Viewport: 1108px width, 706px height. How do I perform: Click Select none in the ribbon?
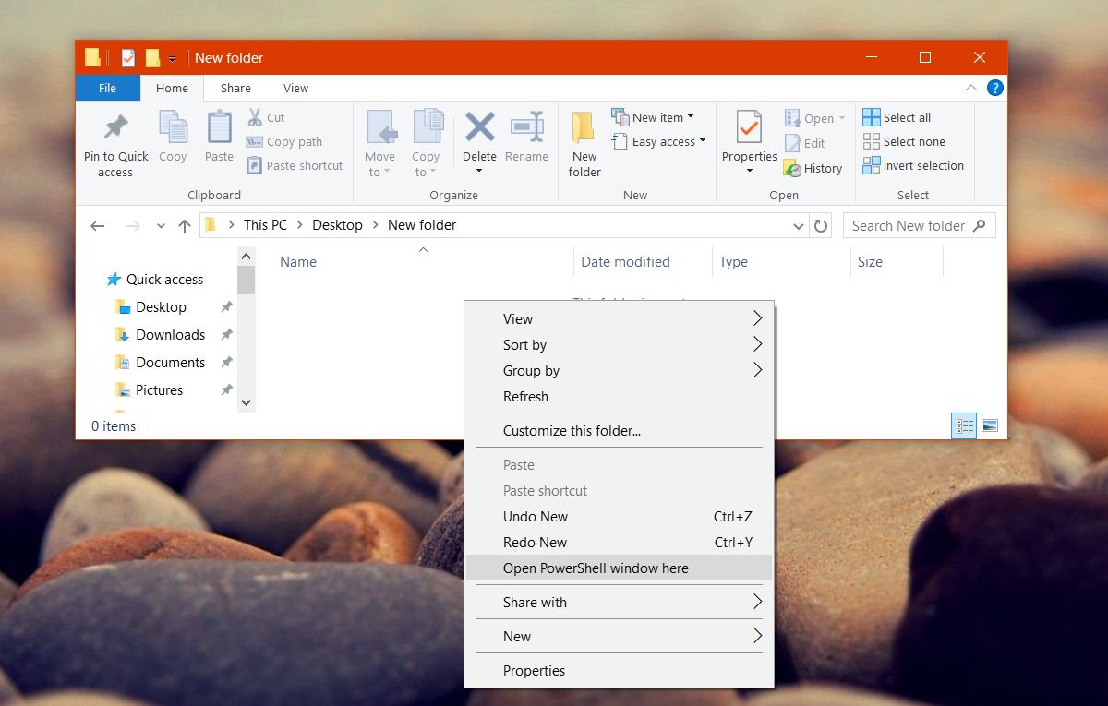coord(903,141)
